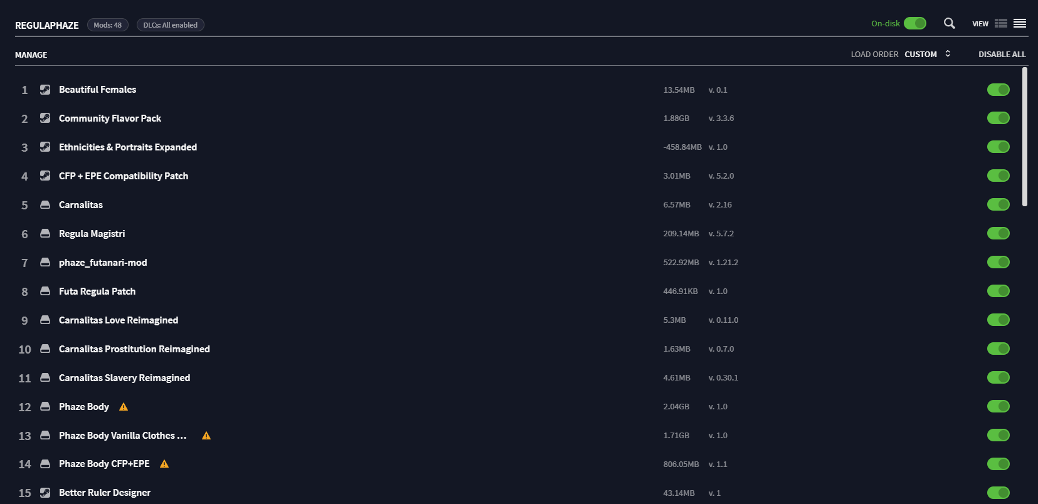Turn off Carnalitas Slavery Reimagined toggle
1038x504 pixels.
[998, 377]
